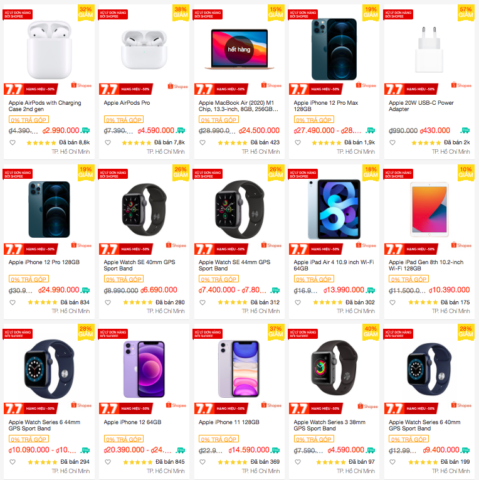Favorite the Apple Watch Series 3 38mm product
Screen dimensions: 479x480
(x=298, y=462)
